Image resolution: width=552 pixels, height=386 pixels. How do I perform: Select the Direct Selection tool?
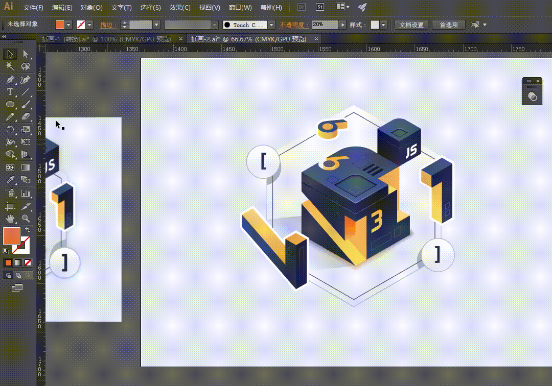click(x=26, y=54)
